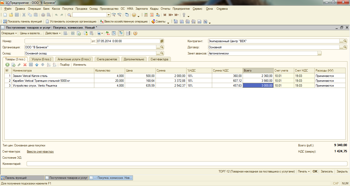Open the Действия dropdown menu

[53, 33]
